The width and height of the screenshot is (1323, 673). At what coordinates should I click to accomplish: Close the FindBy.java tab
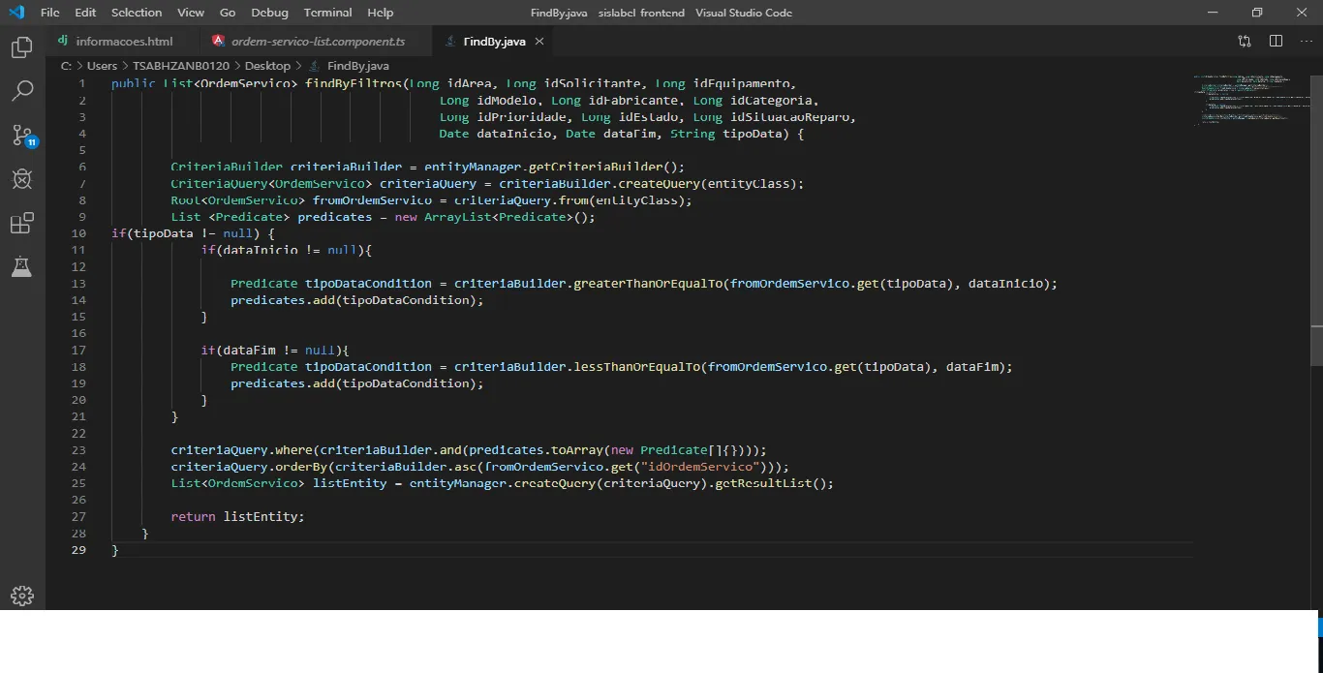coord(539,42)
